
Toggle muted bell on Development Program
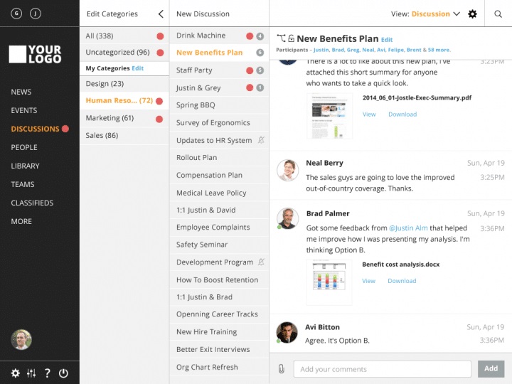[261, 262]
